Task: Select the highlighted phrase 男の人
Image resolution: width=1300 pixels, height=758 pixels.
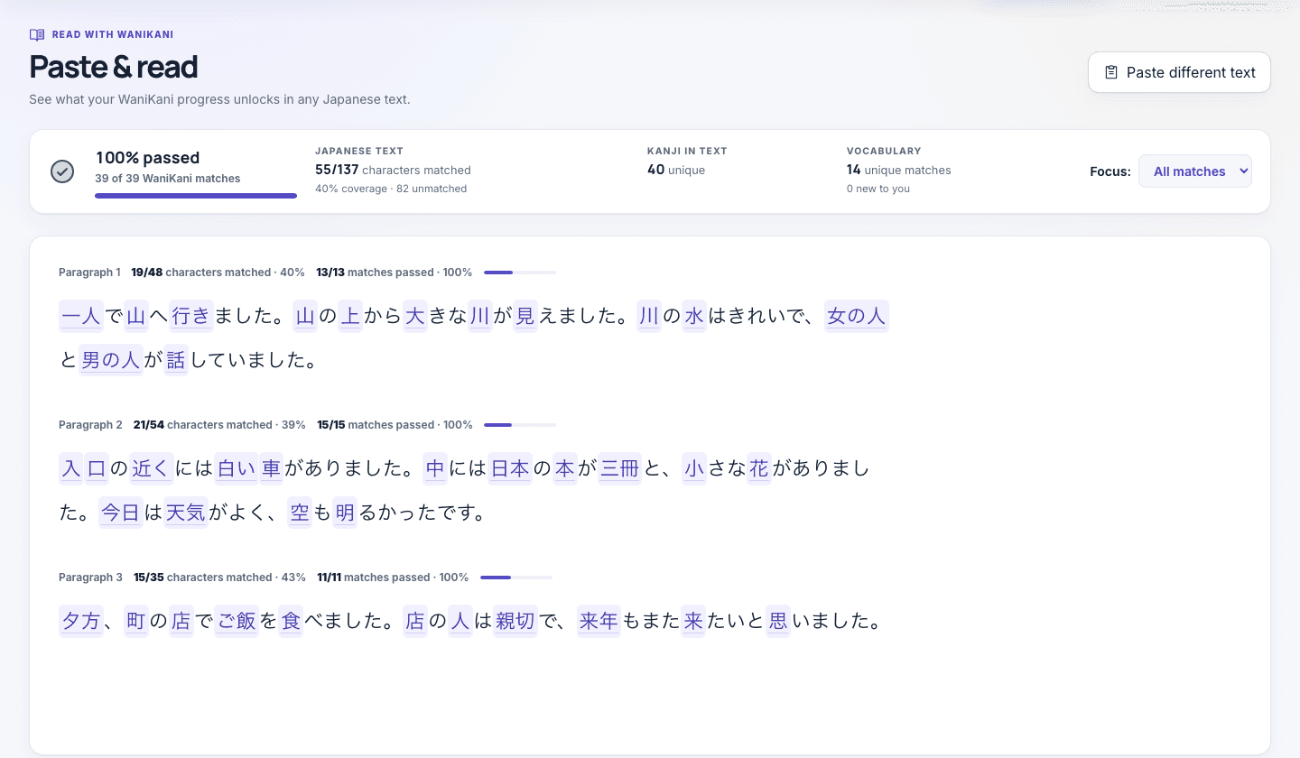Action: click(x=111, y=360)
